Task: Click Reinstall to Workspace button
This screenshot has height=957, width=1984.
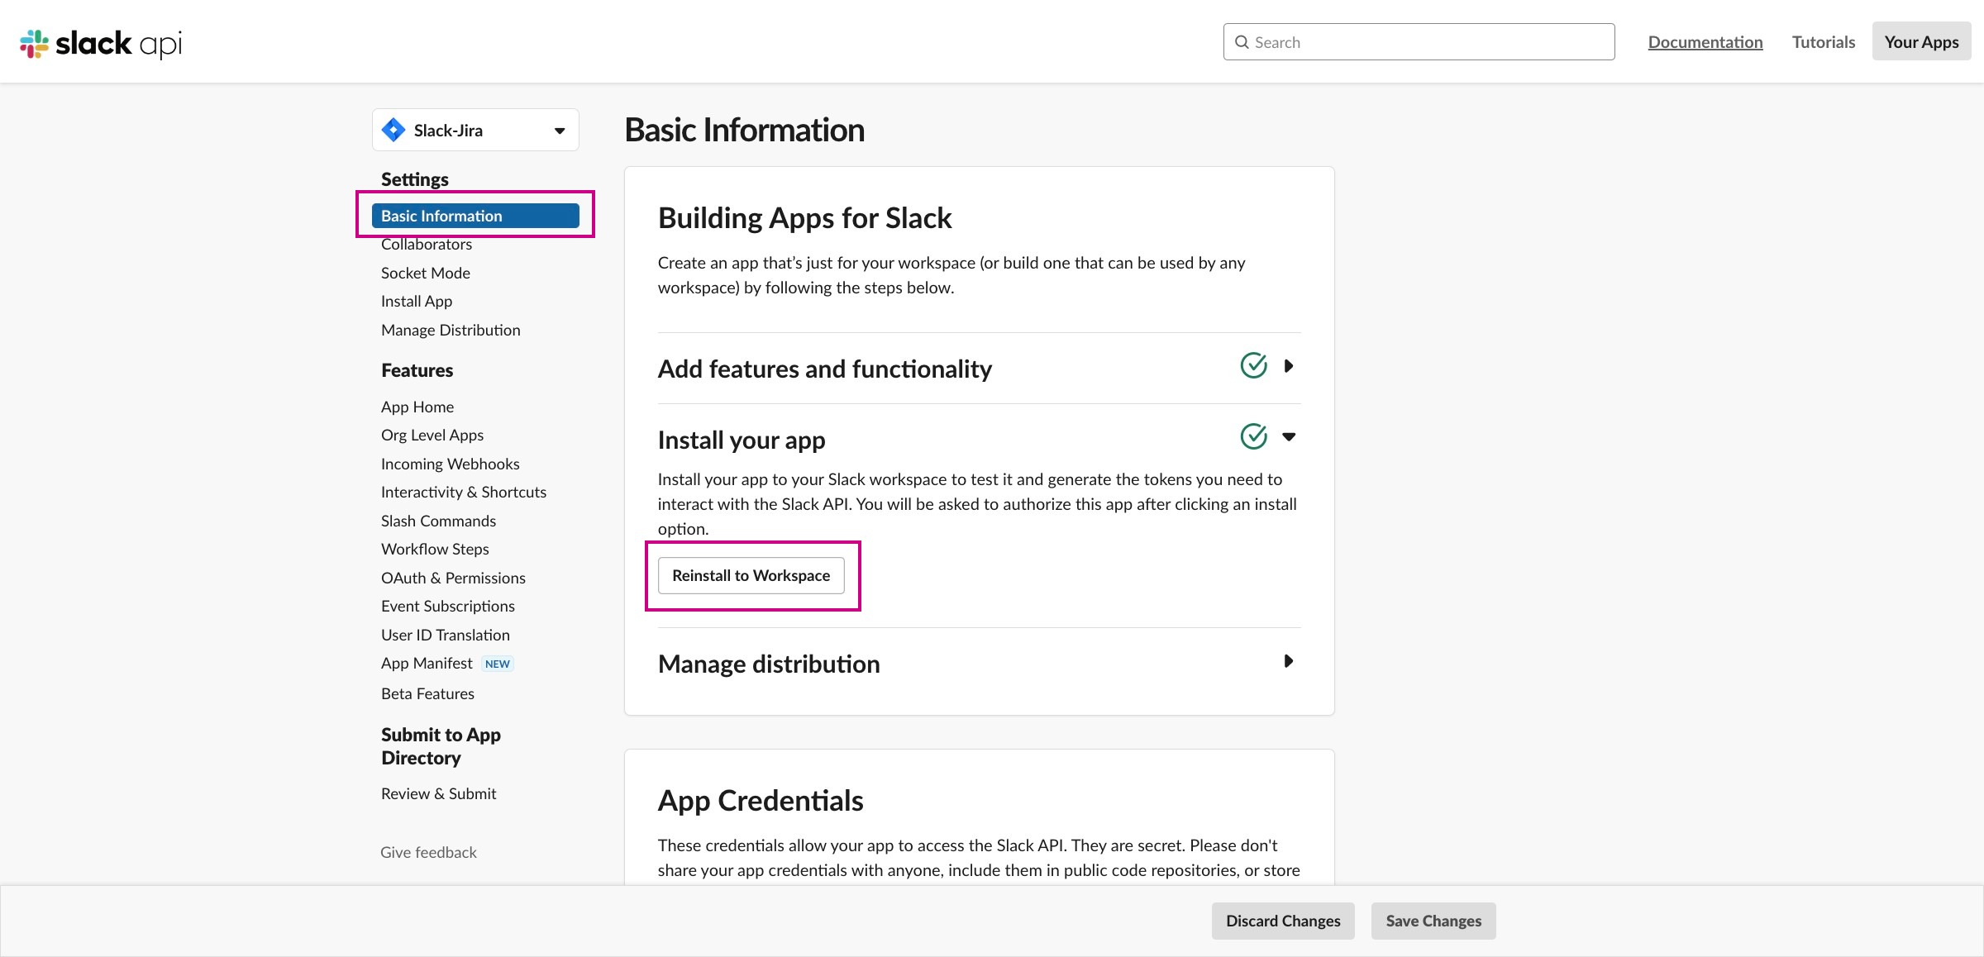Action: tap(751, 575)
